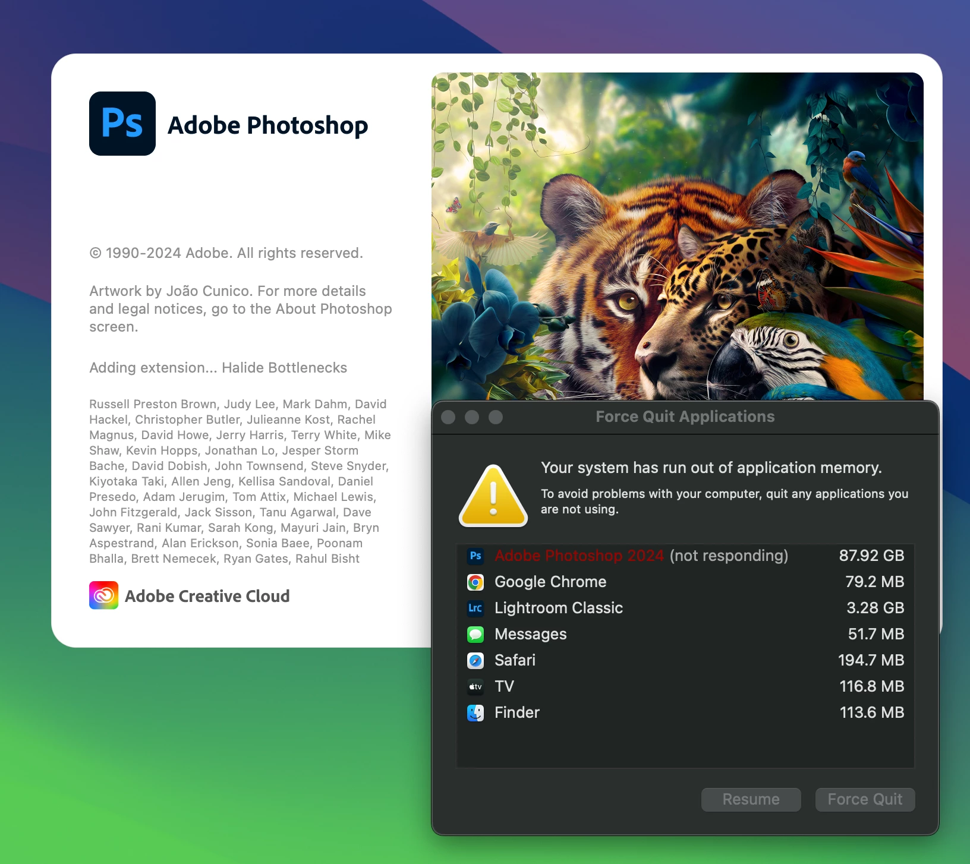This screenshot has width=970, height=864.
Task: Click the Photoshop icon in Force Quit list
Action: pos(475,556)
